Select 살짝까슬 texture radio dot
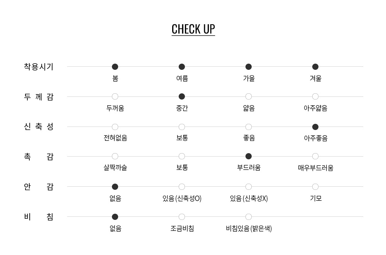Viewport: 386px width, 255px height. pos(115,156)
